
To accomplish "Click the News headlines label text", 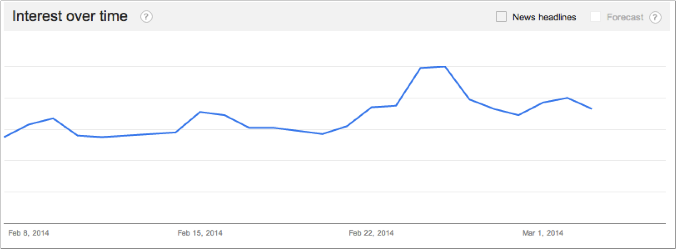I will pos(544,17).
